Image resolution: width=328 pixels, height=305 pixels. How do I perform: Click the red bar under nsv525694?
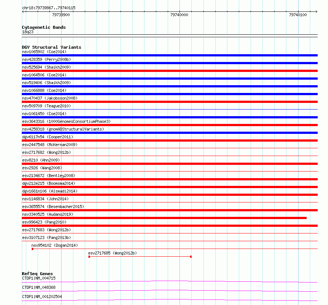click(x=170, y=71)
